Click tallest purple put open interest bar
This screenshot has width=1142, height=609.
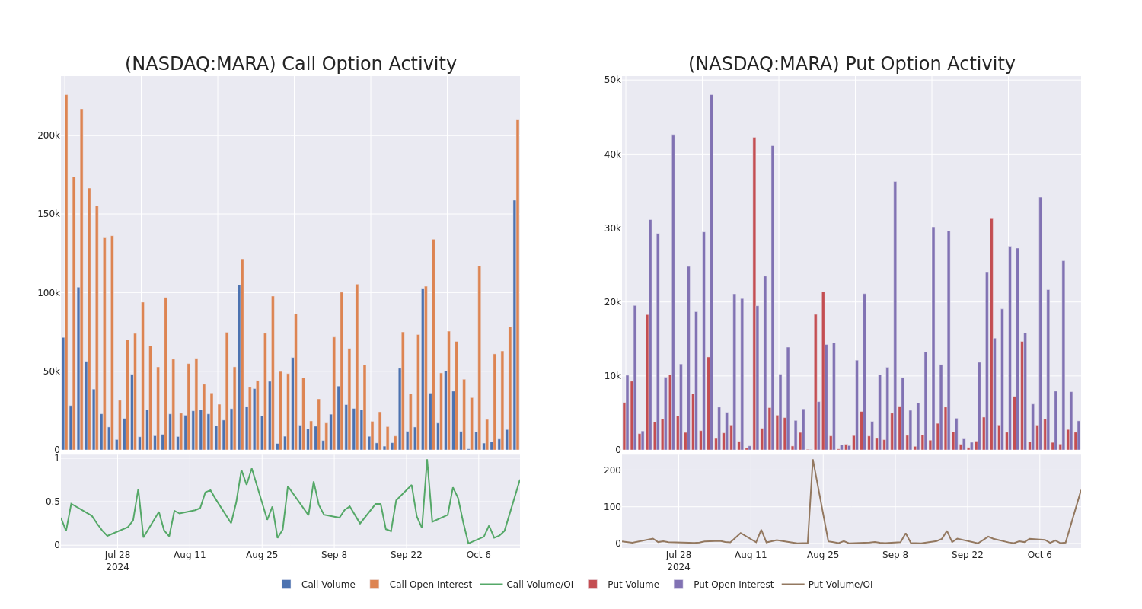tap(712, 273)
